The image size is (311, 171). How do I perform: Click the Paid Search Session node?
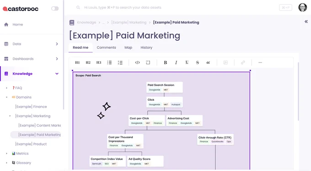[x=165, y=87]
